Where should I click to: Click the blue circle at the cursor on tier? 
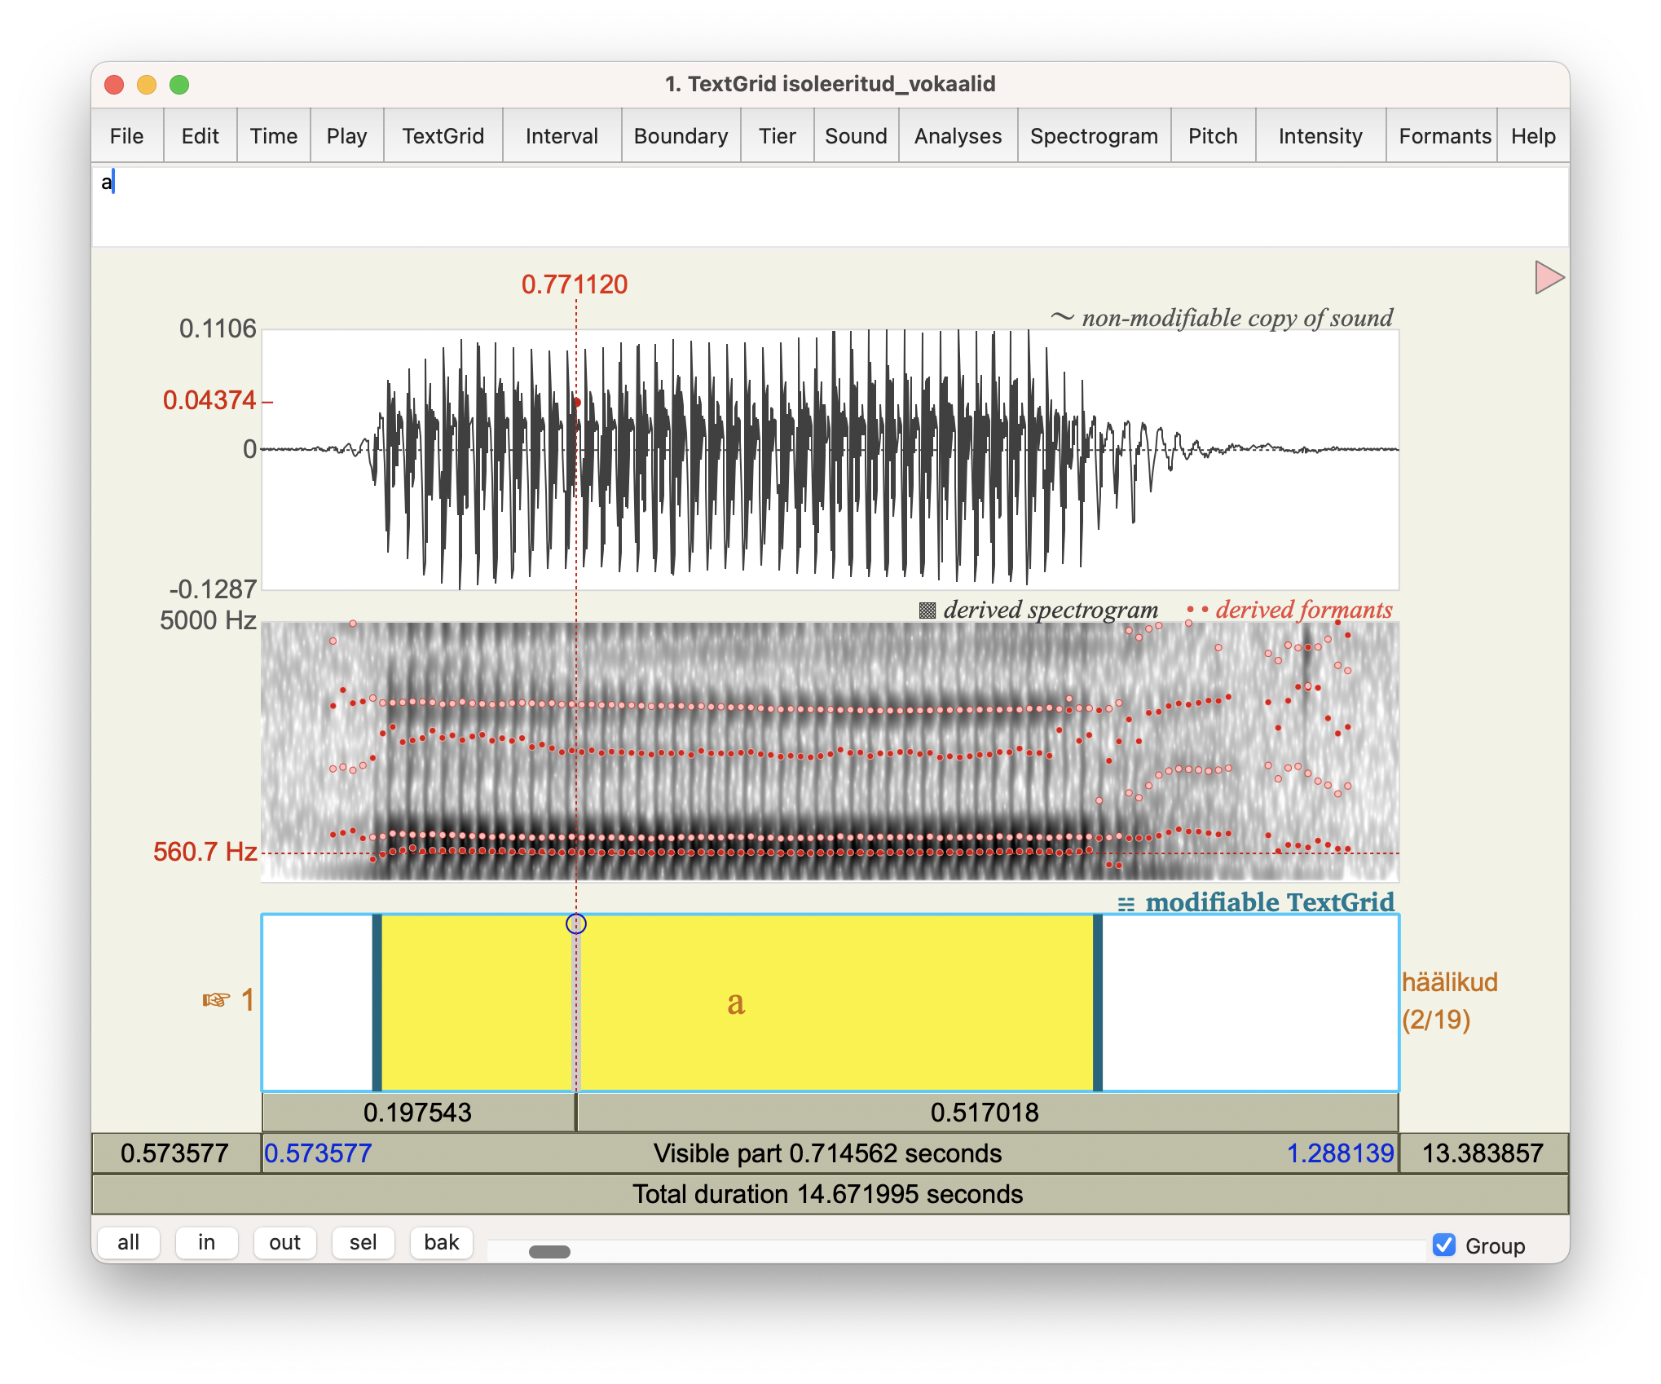576,923
